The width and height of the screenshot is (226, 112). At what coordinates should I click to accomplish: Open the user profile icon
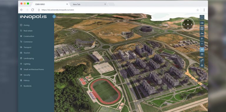(x=202, y=17)
